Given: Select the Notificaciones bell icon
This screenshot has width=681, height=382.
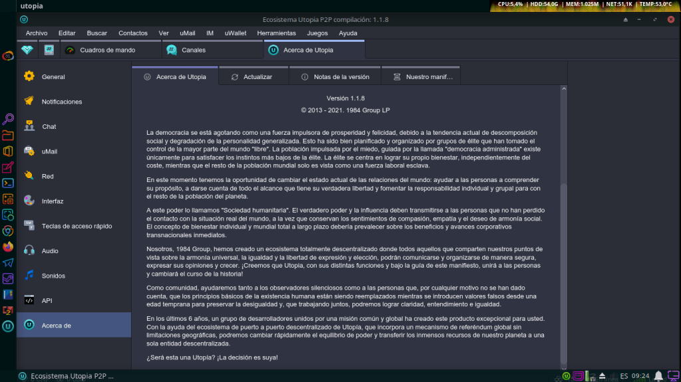Looking at the screenshot, I should coord(29,101).
